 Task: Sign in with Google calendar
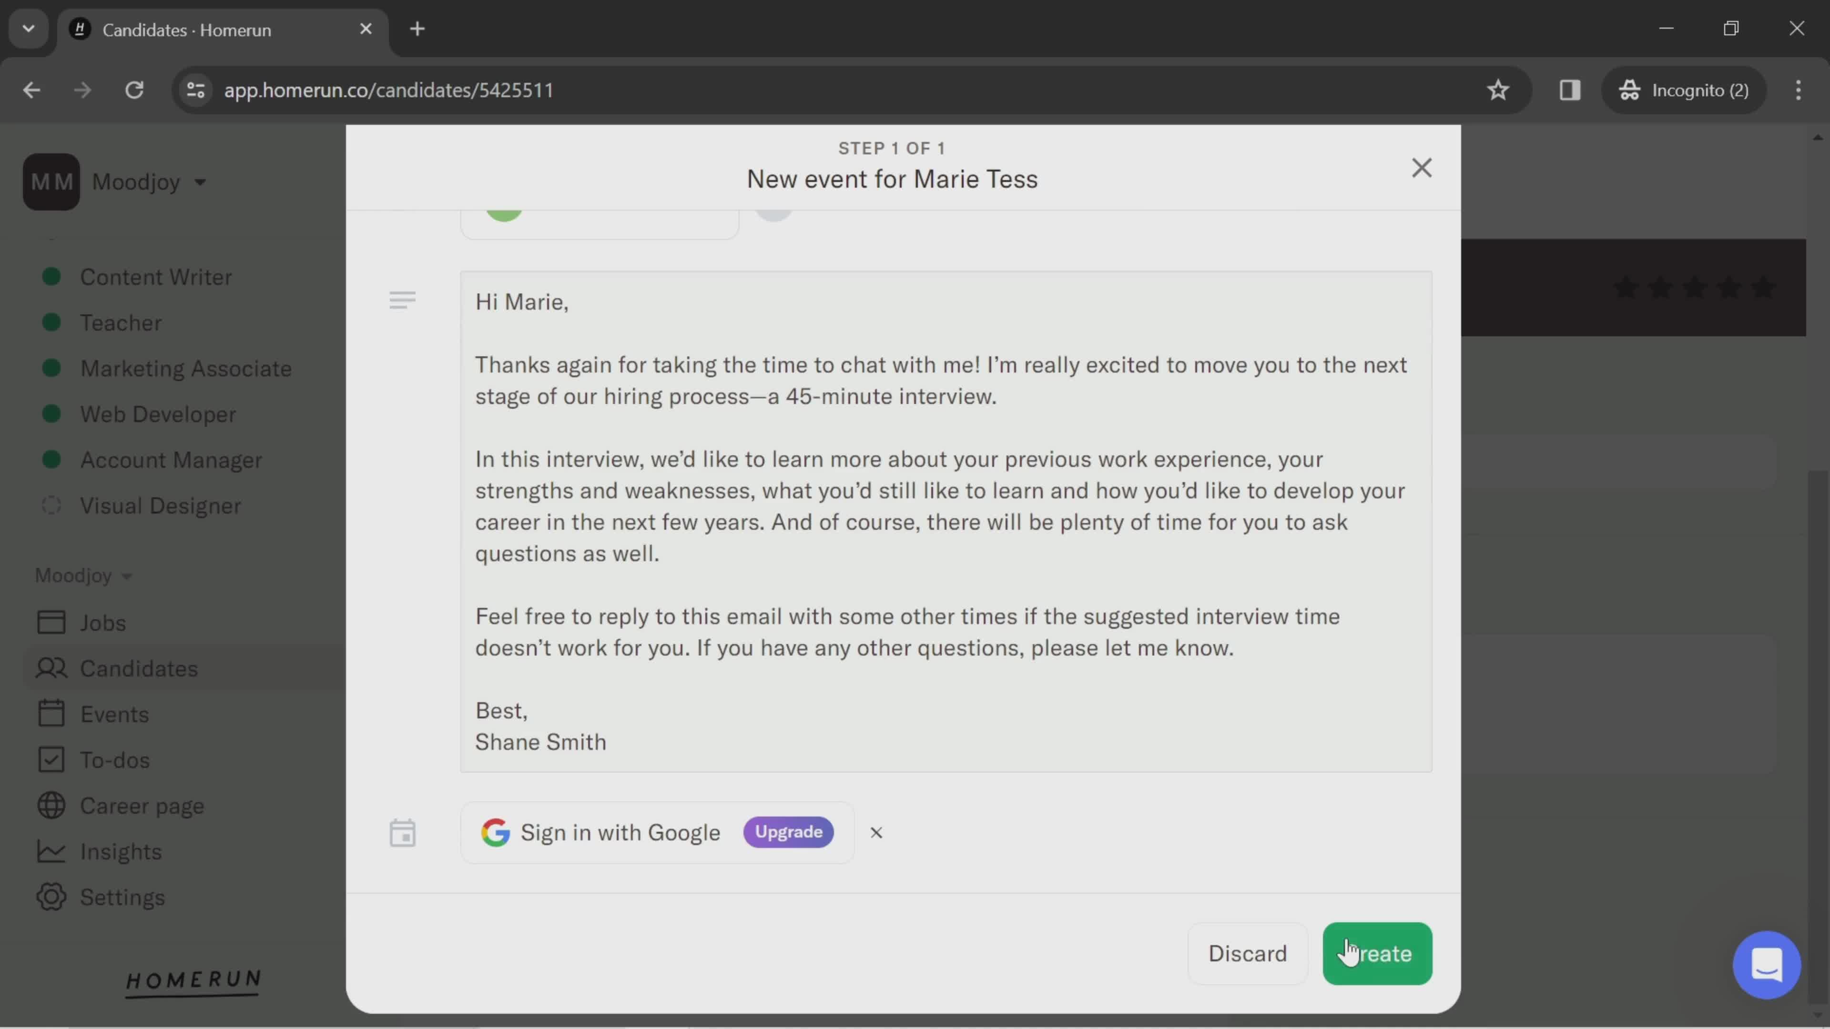(x=657, y=832)
